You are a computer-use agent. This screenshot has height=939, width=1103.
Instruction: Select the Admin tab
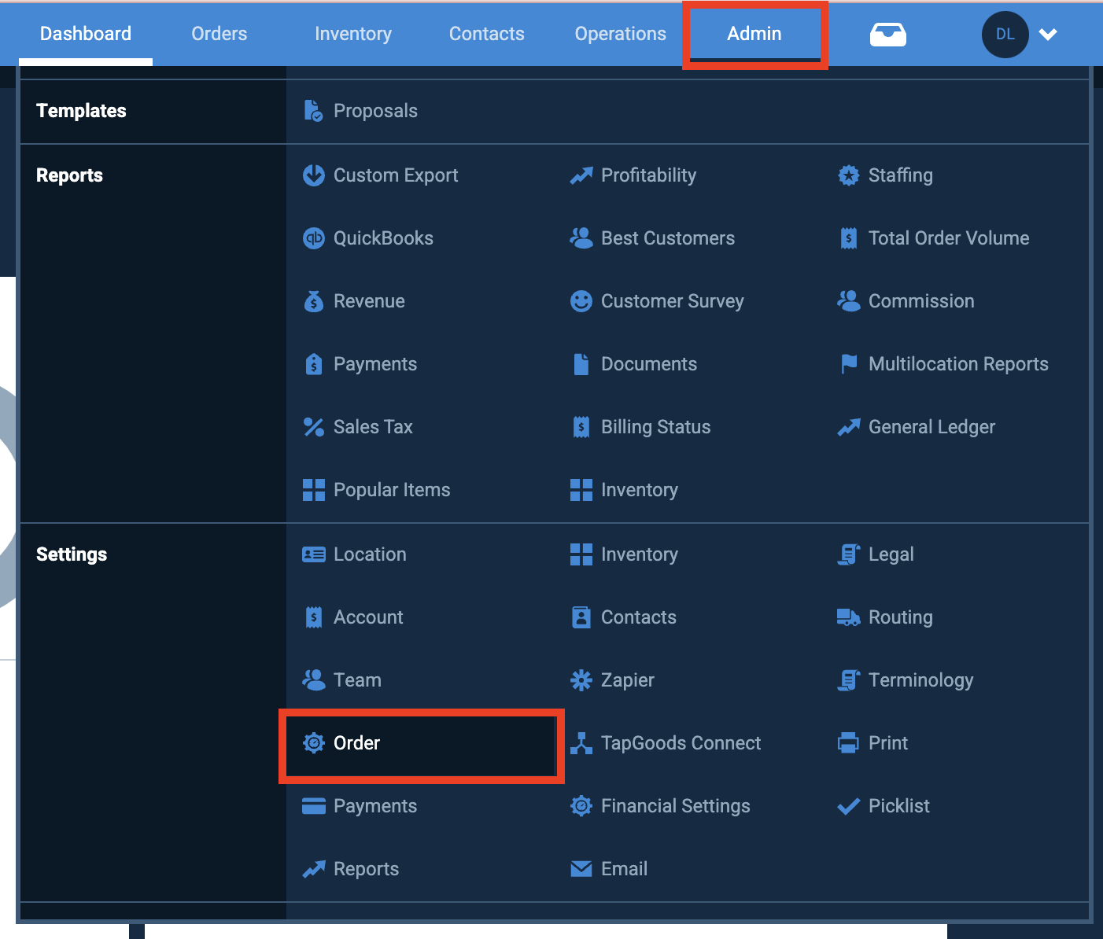click(x=754, y=34)
